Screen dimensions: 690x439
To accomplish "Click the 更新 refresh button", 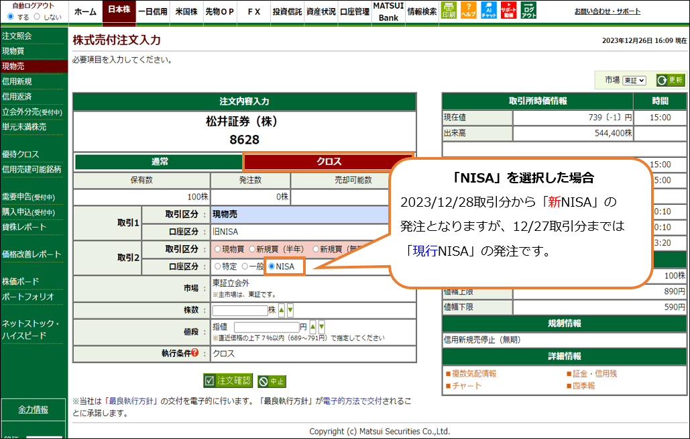I will pyautogui.click(x=670, y=80).
